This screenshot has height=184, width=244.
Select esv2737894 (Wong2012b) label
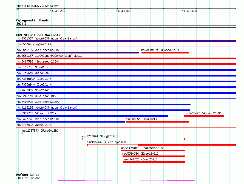coord(100,136)
